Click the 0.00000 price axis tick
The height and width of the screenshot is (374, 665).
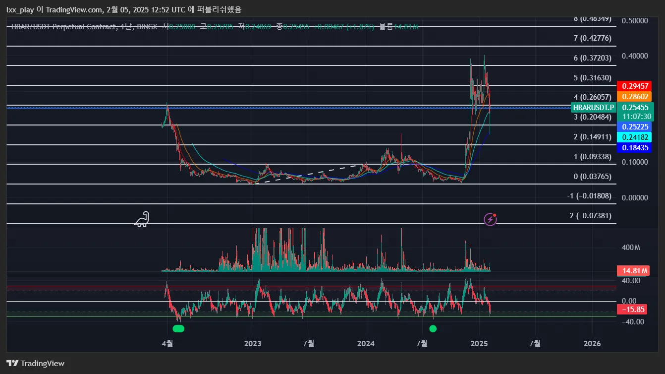(635, 197)
